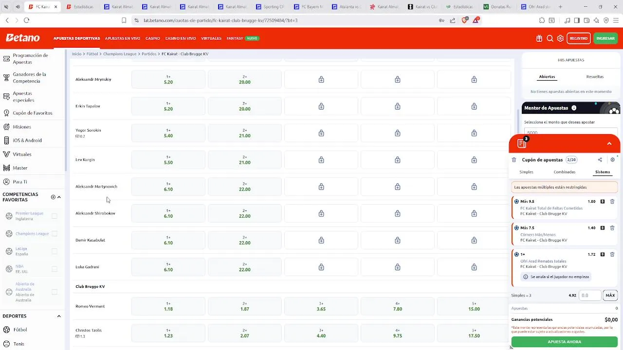Open Champions League breadcrumb link

pos(120,54)
